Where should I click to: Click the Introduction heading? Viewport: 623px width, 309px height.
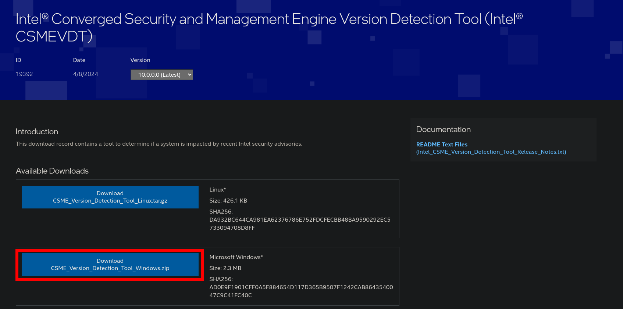(37, 132)
